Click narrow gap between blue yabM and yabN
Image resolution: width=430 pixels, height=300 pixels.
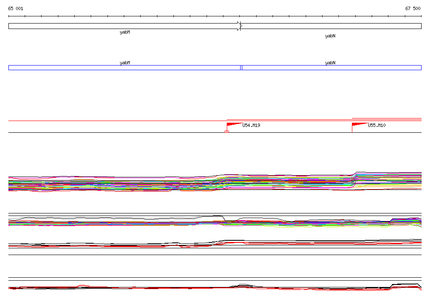pos(241,68)
